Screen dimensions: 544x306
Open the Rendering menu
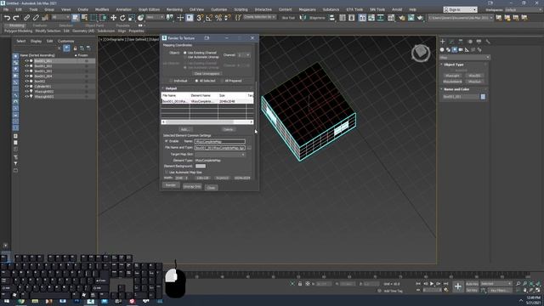[174, 9]
